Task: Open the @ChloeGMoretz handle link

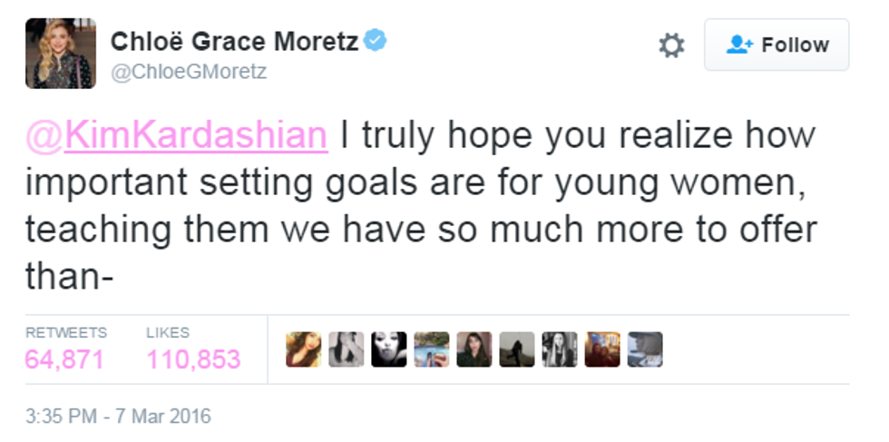Action: click(x=189, y=72)
